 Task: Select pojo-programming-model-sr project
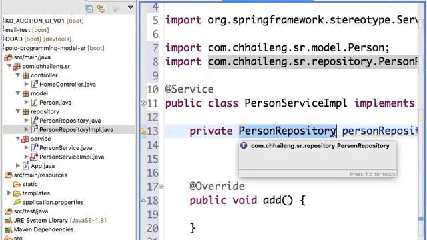pyautogui.click(x=55, y=48)
